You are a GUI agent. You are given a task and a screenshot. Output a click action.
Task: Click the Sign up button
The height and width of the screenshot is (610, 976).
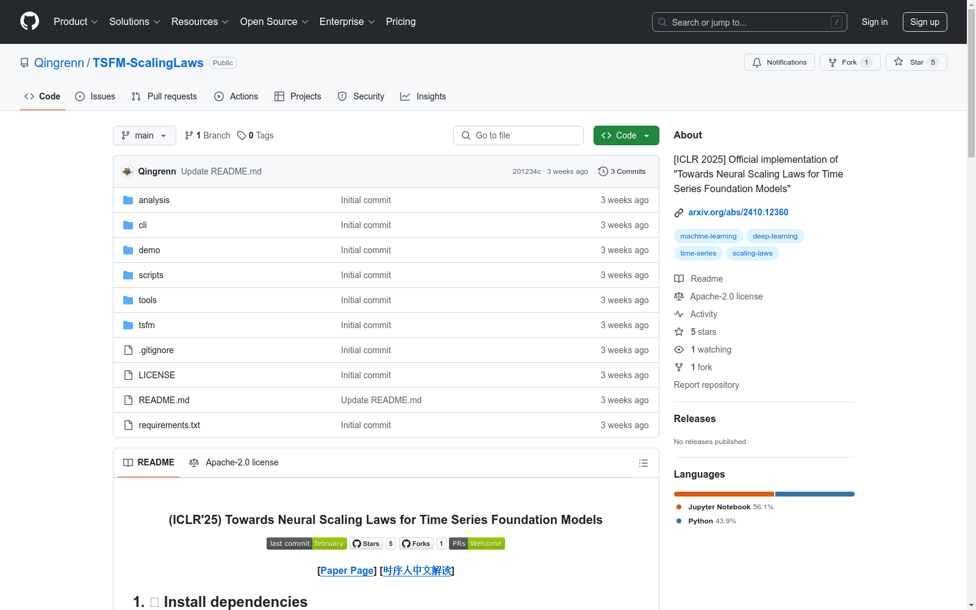click(925, 22)
